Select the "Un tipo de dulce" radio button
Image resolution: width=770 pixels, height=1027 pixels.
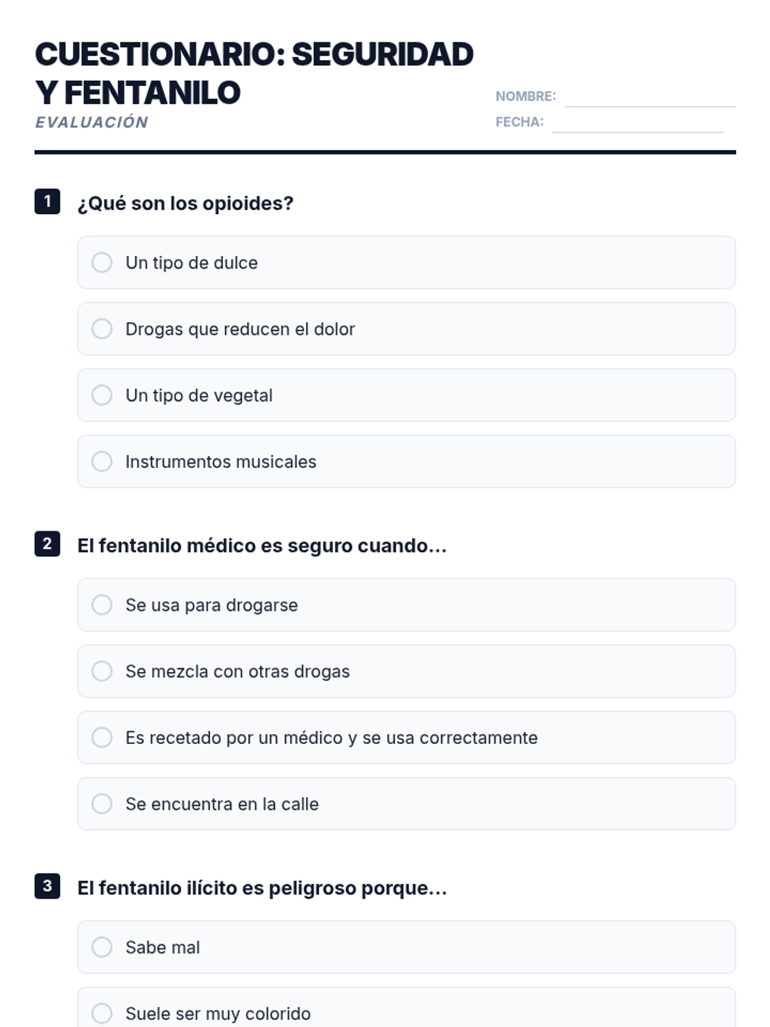click(x=102, y=263)
